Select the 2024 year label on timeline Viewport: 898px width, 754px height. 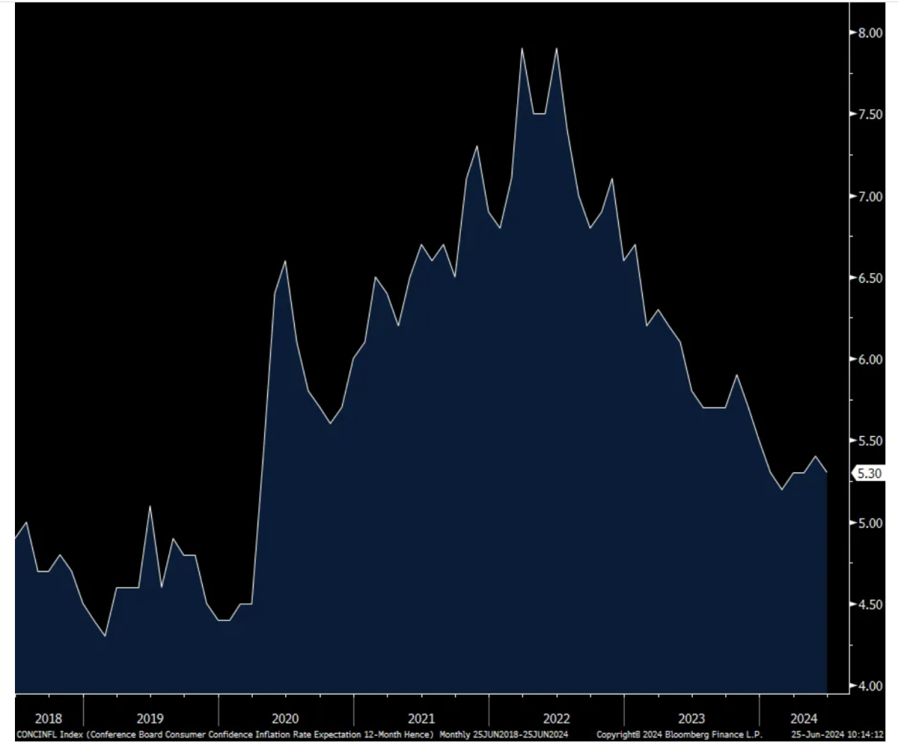coord(804,719)
